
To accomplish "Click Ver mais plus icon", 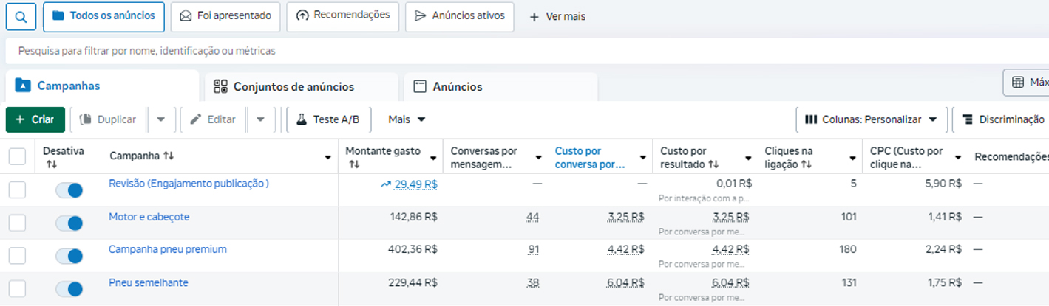I will point(534,17).
